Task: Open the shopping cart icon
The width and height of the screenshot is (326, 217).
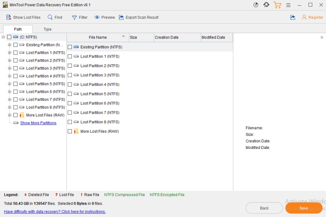Action: click(277, 5)
